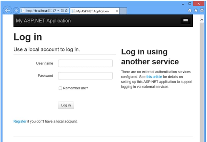Click the browser back arrow button

click(7, 10)
